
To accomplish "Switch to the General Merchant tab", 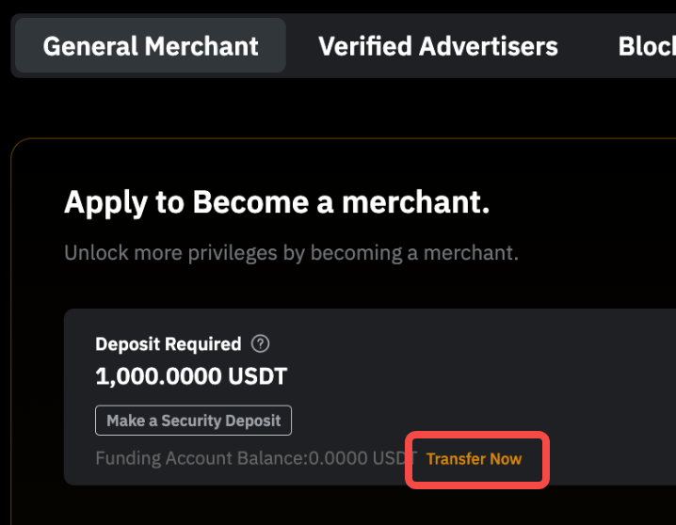I will tap(151, 46).
